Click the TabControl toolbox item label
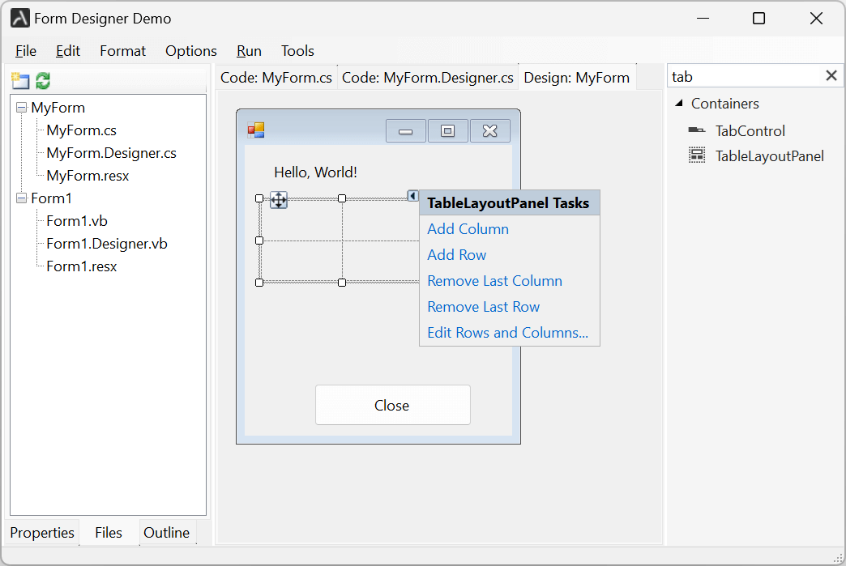 click(750, 130)
